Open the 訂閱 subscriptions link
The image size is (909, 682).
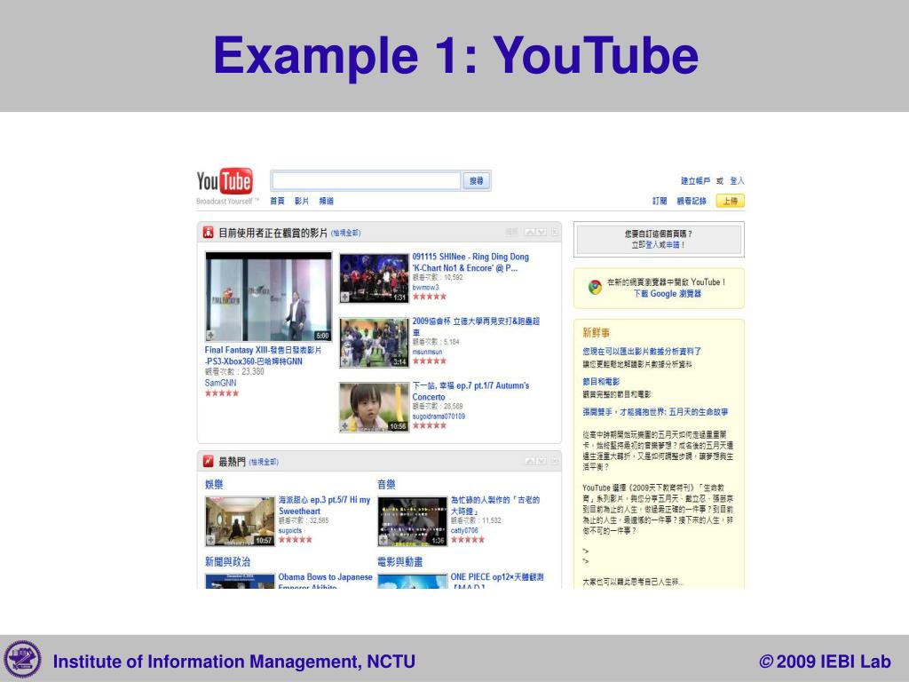pos(660,201)
